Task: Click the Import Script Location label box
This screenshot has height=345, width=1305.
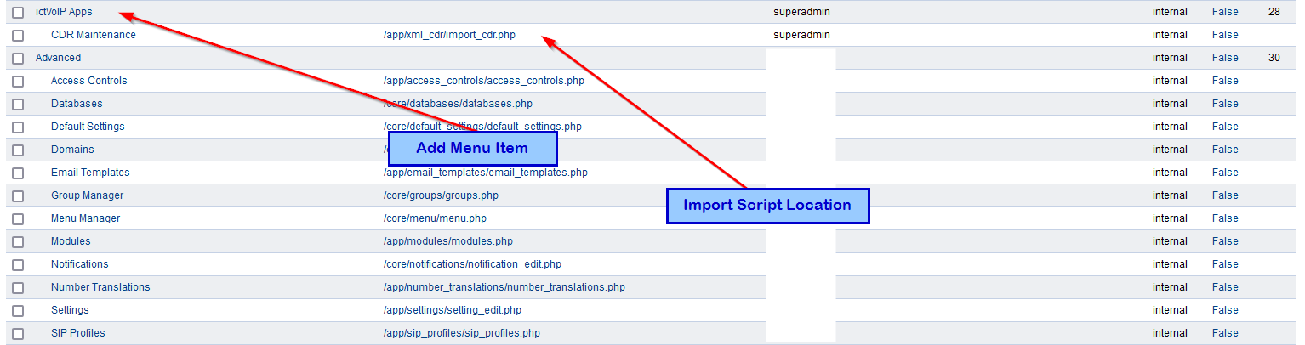Action: click(767, 206)
